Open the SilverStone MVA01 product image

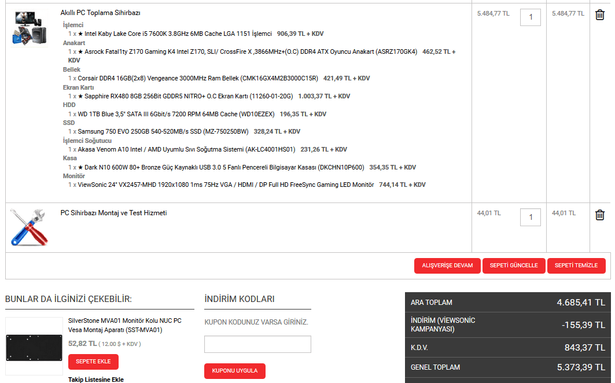pos(34,346)
